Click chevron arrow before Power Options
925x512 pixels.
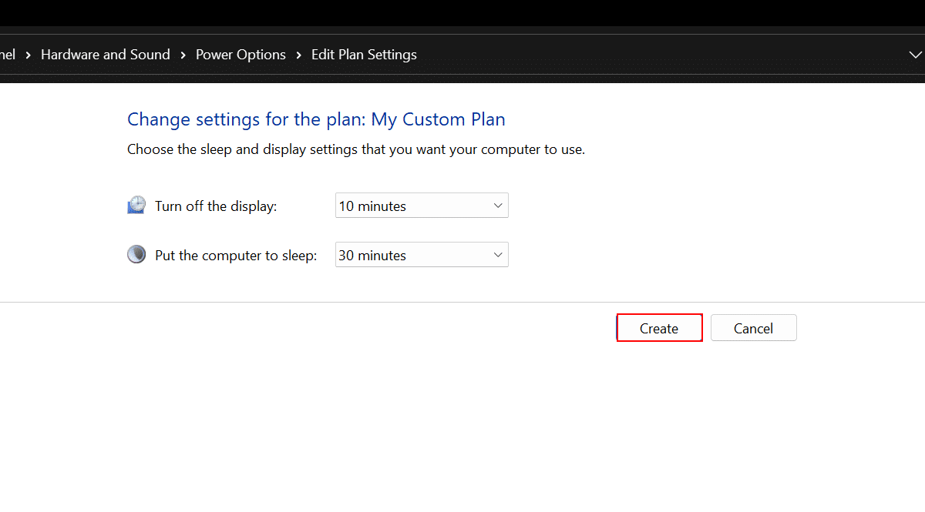coord(183,55)
